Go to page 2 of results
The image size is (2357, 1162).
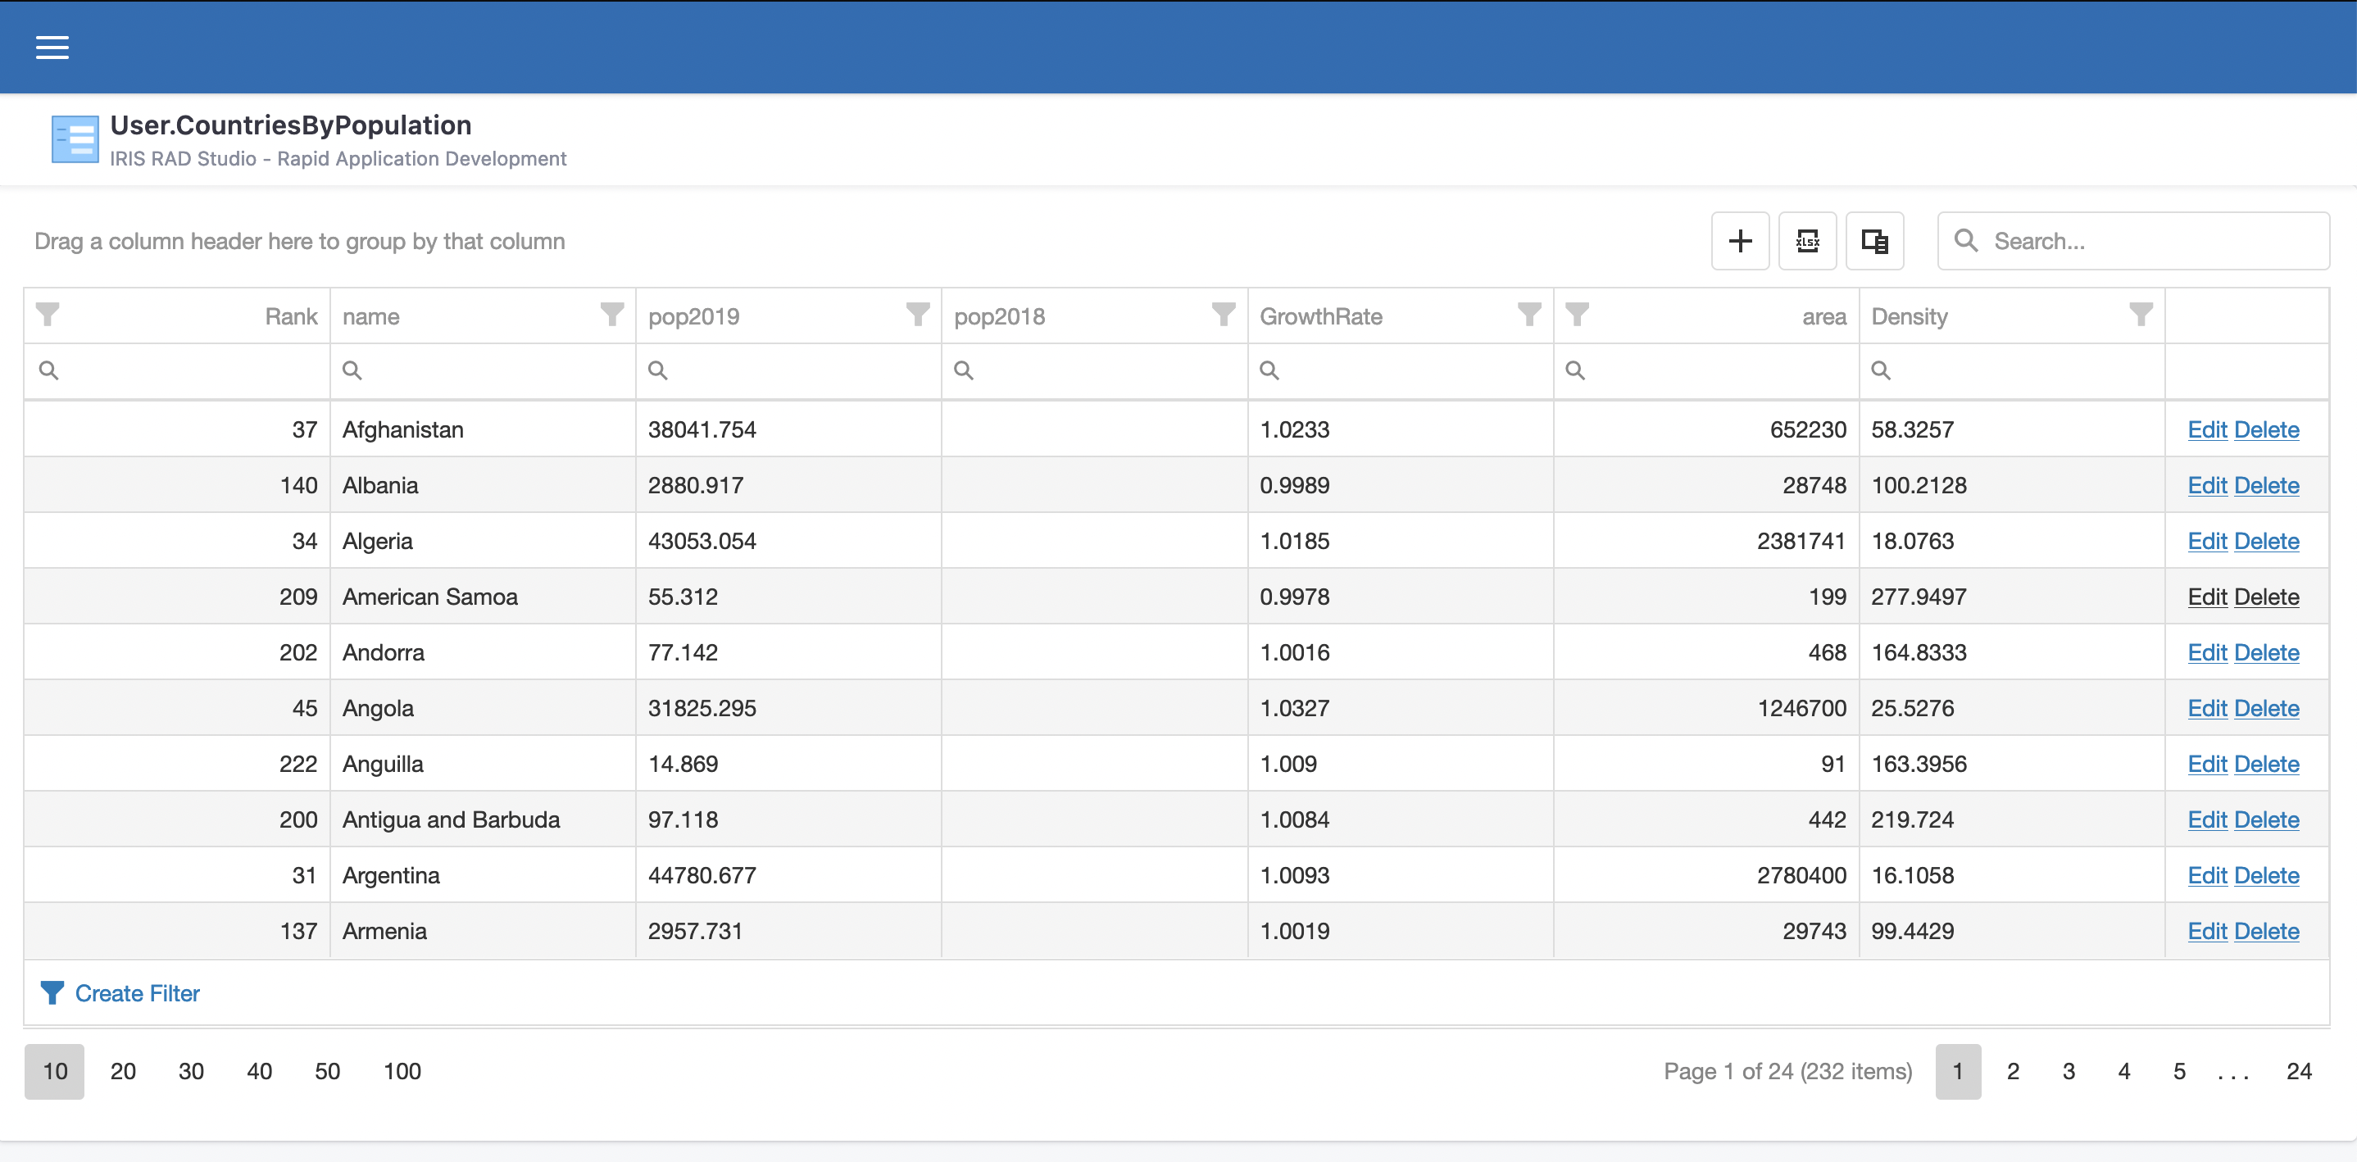(2012, 1071)
